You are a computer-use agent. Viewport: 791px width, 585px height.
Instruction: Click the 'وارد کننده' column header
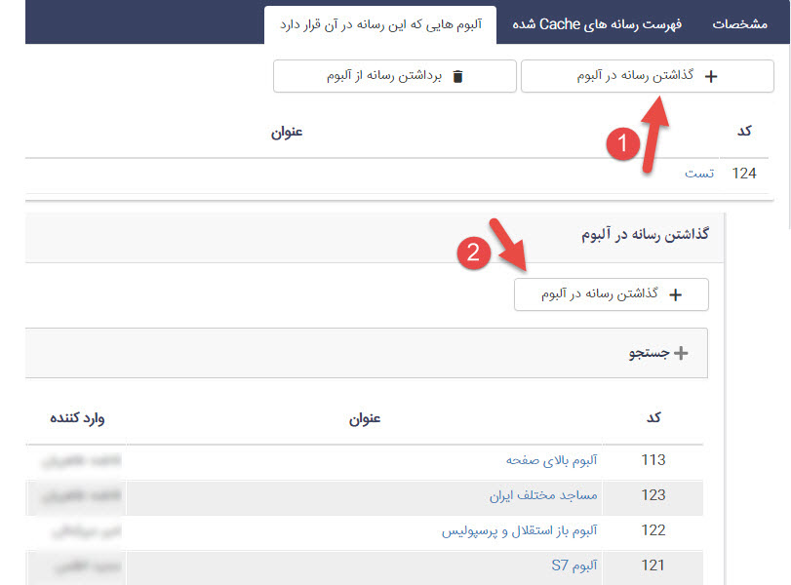pos(77,418)
